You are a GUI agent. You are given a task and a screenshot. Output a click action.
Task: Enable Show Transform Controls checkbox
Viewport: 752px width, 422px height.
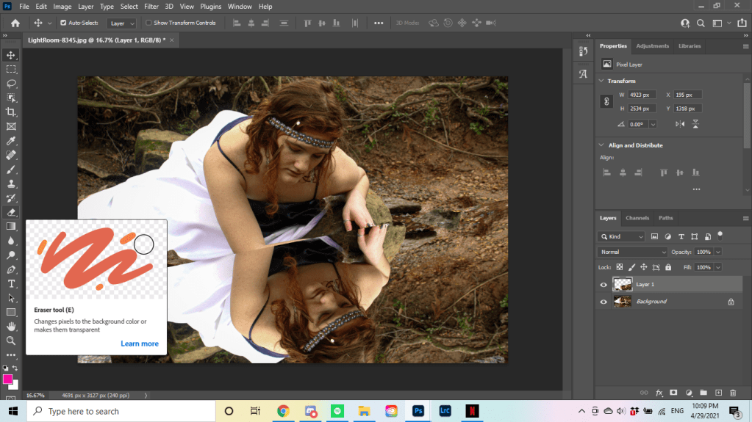pos(148,23)
